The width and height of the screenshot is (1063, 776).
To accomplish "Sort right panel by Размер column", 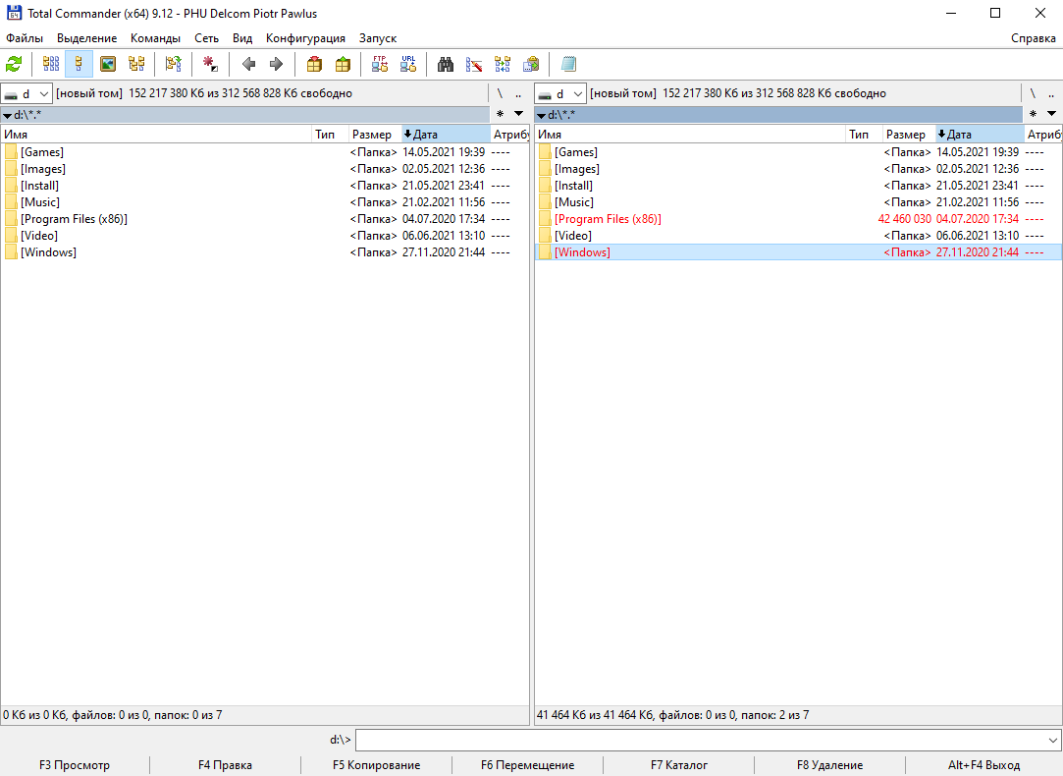I will (x=910, y=135).
